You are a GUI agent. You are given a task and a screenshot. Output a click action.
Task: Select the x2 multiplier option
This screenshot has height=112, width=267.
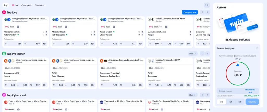tap(230, 102)
